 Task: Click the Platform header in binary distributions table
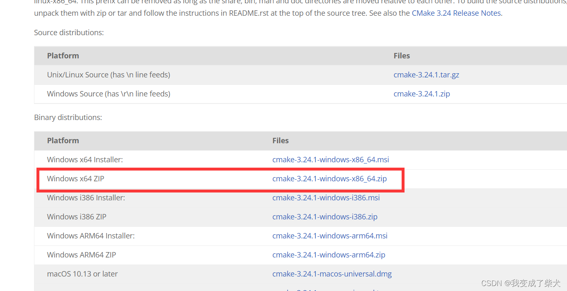tap(63, 141)
